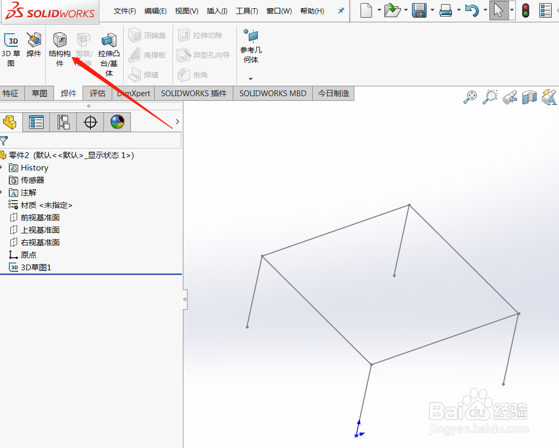This screenshot has height=448, width=559.
Task: Open the 帮助(H) menu
Action: [x=312, y=11]
